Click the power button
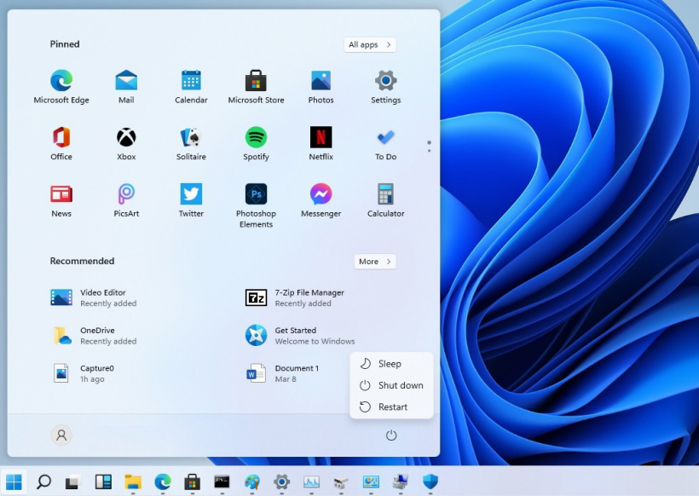699x496 pixels. 390,435
